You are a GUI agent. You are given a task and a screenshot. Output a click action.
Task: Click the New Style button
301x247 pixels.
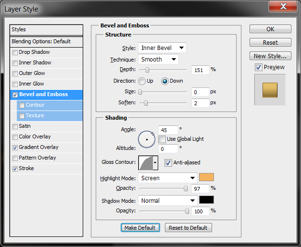pos(270,56)
